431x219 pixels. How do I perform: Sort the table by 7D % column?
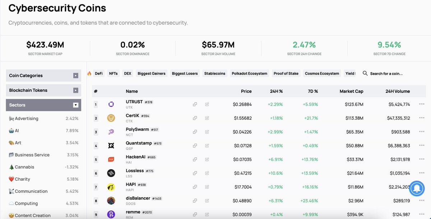(312, 91)
